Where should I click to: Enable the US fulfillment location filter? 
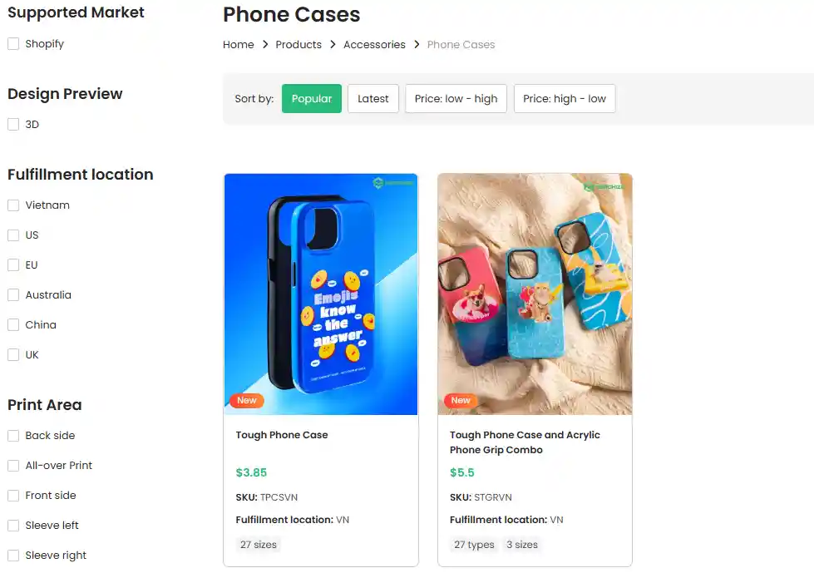point(12,235)
